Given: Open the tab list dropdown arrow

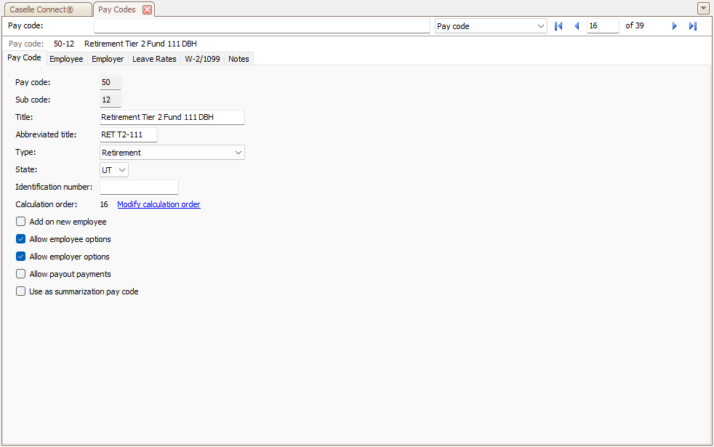Looking at the screenshot, I should [x=703, y=9].
